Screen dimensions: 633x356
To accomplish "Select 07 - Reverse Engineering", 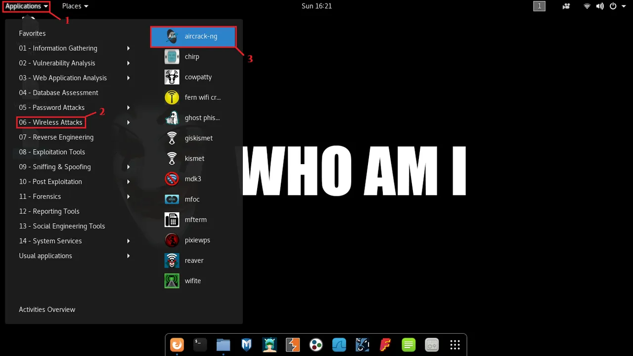I will (56, 137).
